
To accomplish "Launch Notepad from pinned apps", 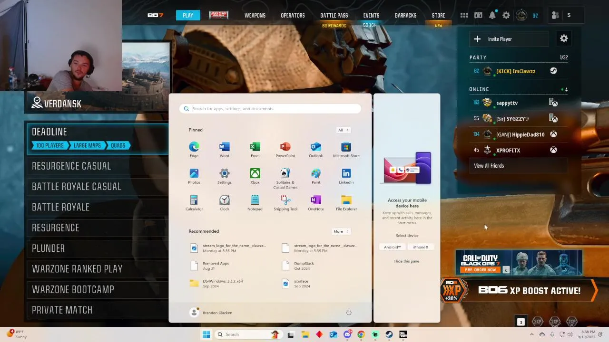I will [x=255, y=202].
